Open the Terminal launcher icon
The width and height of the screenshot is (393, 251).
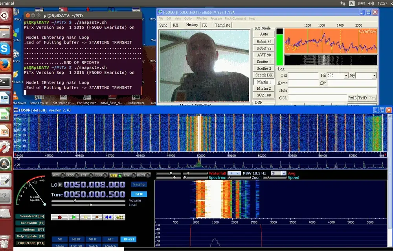(x=5, y=82)
